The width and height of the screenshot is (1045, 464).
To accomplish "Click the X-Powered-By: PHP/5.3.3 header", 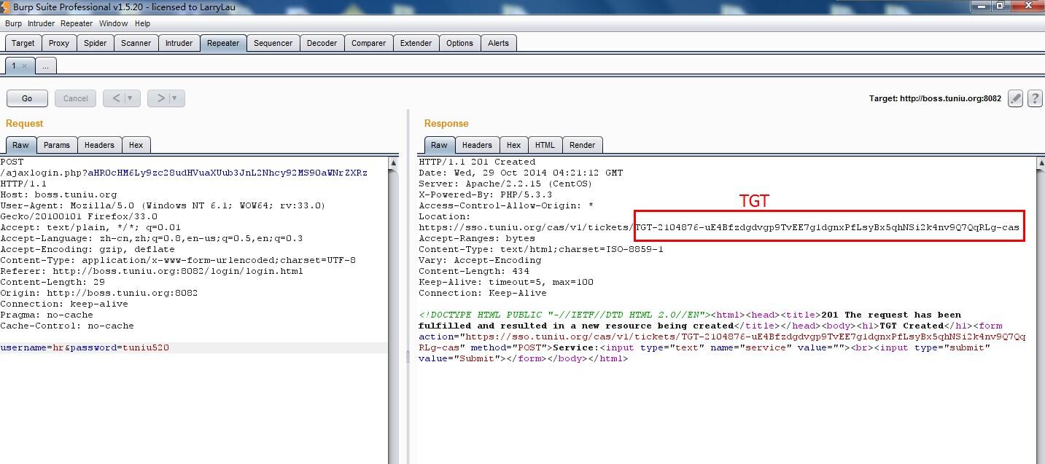I will 485,194.
